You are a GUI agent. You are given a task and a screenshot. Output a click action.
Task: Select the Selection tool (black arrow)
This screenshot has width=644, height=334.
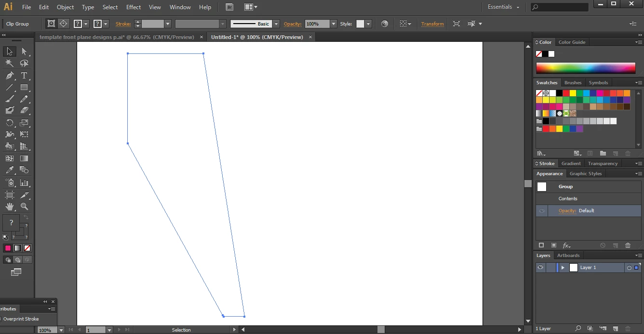pyautogui.click(x=10, y=51)
